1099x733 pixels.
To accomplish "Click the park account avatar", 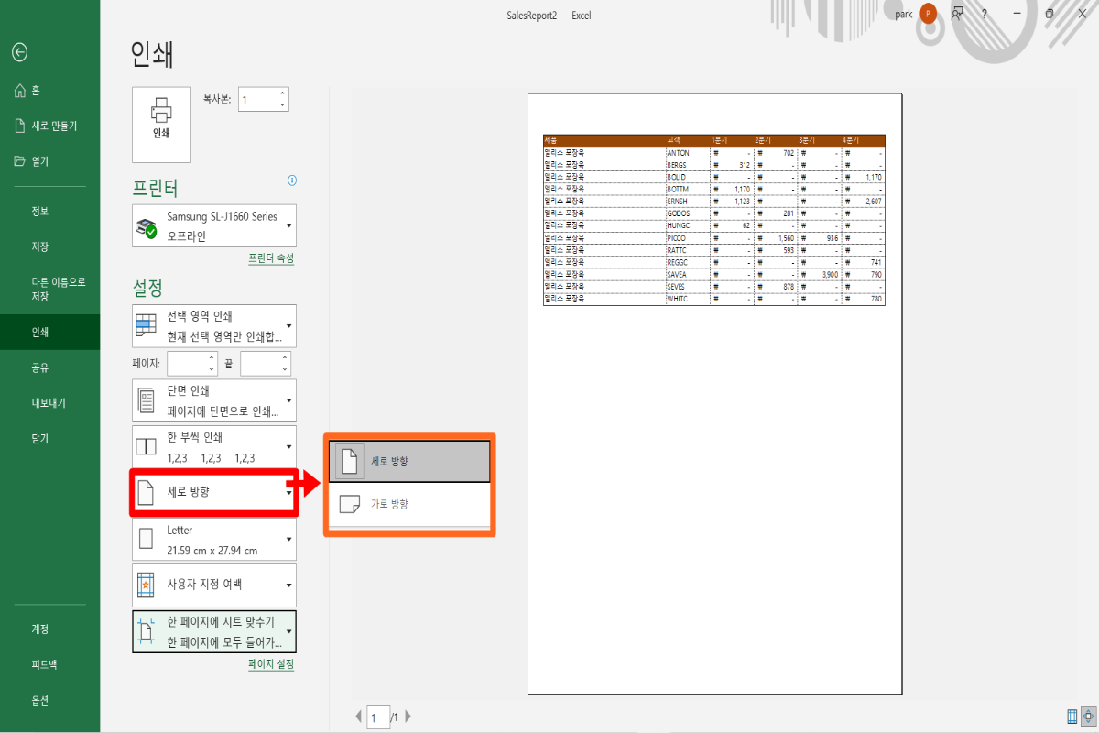I will 929,14.
